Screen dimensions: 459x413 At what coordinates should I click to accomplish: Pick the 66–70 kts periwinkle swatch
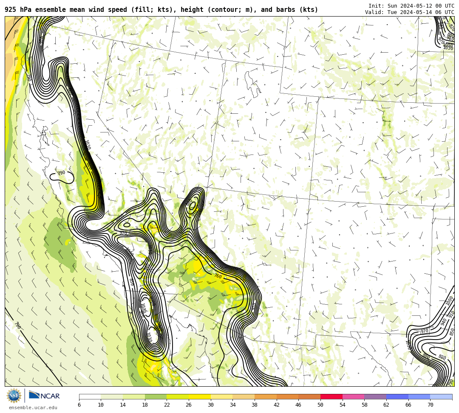[x=419, y=396]
